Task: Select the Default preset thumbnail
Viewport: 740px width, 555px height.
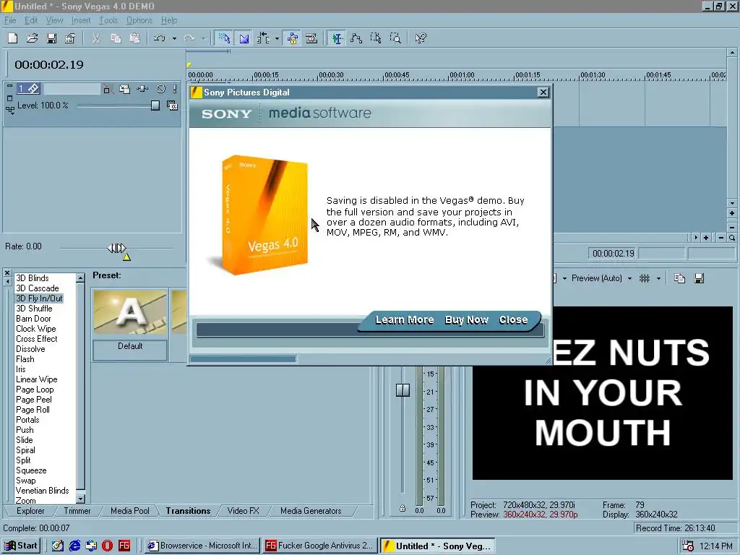Action: 130,312
